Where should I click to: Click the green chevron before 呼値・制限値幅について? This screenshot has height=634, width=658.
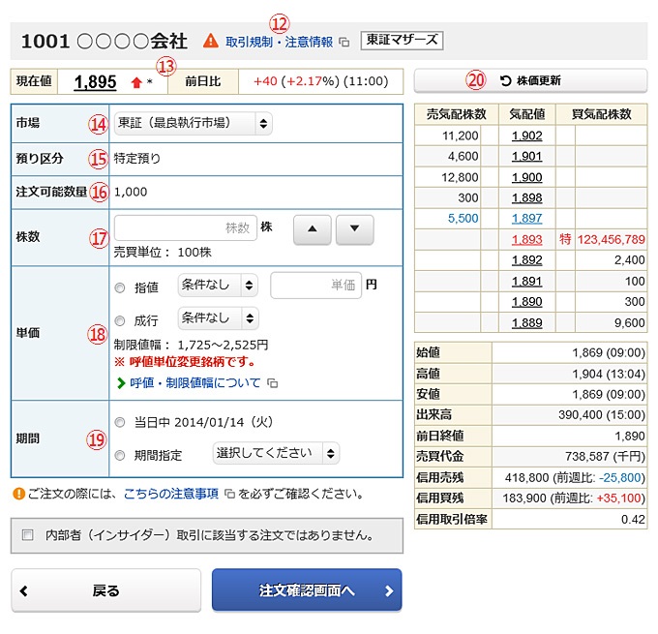(121, 383)
